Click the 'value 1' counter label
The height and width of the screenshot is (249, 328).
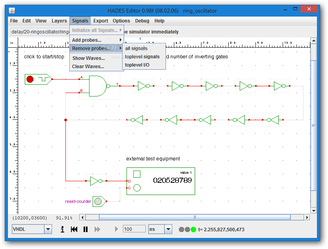click(x=186, y=173)
